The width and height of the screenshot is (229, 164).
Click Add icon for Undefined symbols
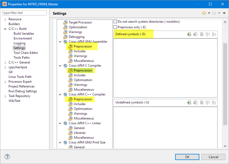tap(189, 102)
